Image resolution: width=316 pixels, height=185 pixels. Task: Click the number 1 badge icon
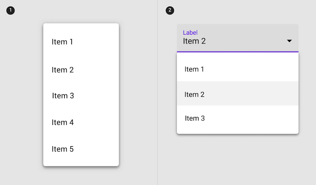(x=10, y=11)
